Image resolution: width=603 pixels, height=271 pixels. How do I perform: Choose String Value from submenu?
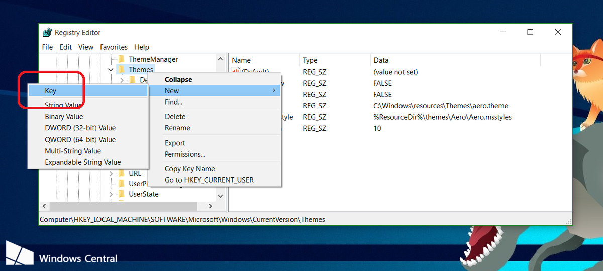(88, 105)
